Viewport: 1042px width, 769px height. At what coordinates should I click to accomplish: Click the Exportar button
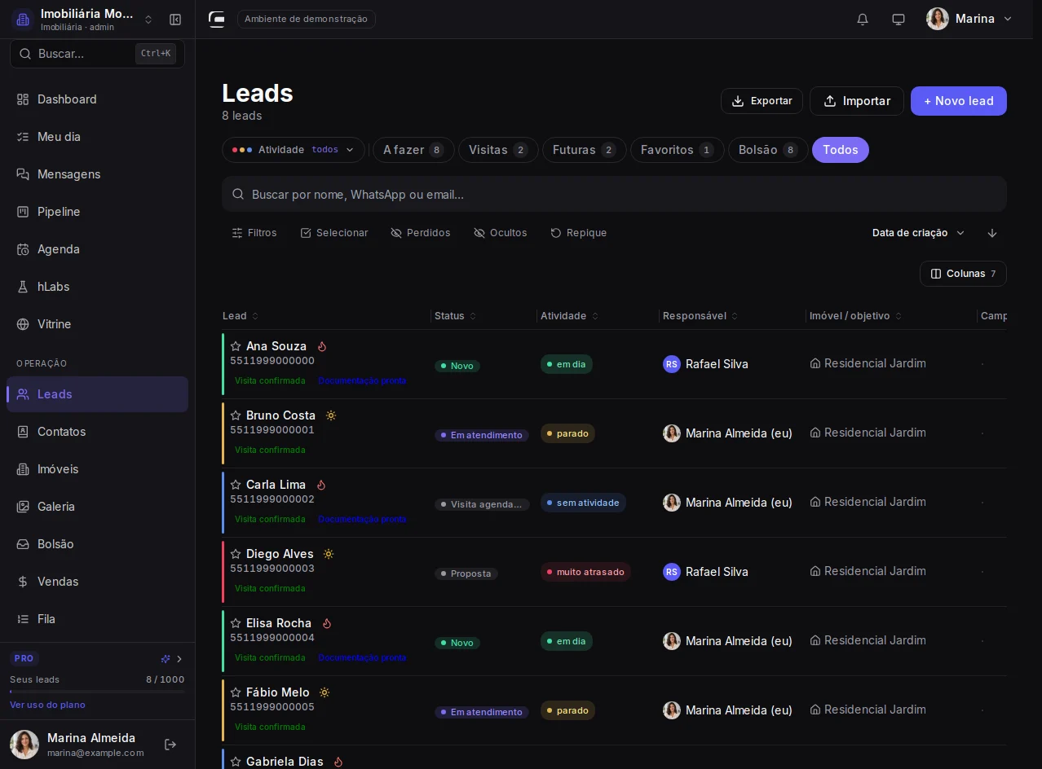point(762,101)
